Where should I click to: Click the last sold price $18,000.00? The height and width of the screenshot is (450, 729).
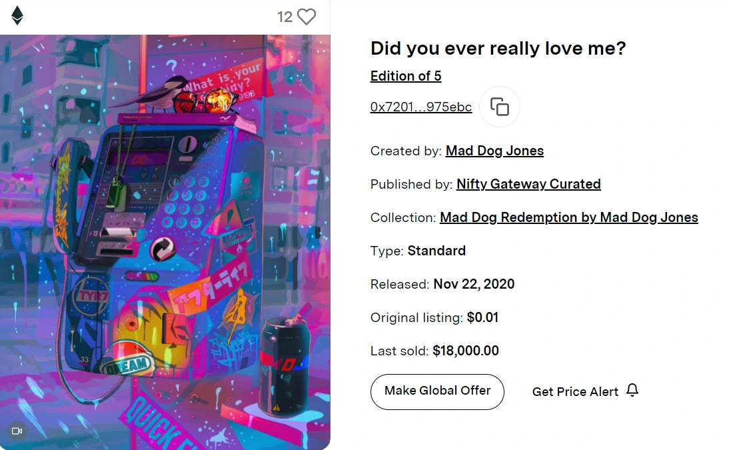point(466,351)
